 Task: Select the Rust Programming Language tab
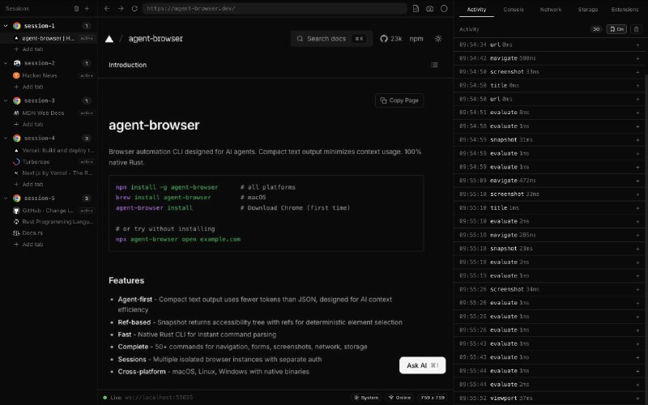coord(49,221)
